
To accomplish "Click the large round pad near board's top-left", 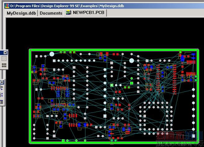I will click(x=52, y=54).
